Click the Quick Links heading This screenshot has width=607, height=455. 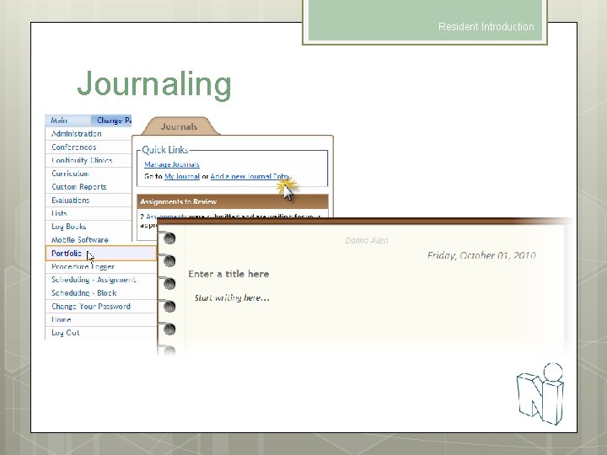pyautogui.click(x=165, y=150)
